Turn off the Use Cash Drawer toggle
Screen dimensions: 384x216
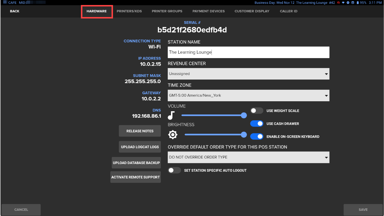tap(257, 124)
